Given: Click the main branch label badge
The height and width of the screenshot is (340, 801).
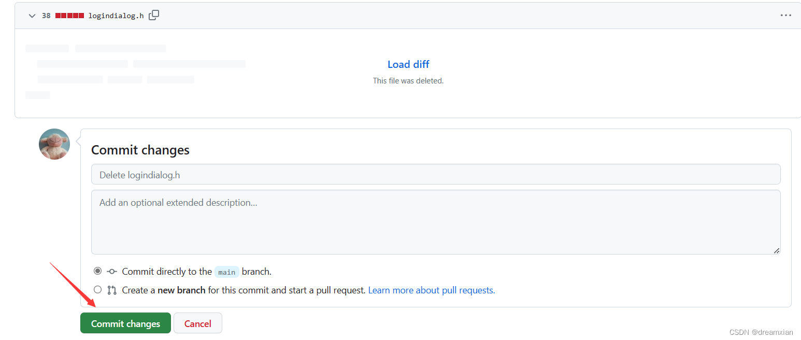Looking at the screenshot, I should 226,272.
